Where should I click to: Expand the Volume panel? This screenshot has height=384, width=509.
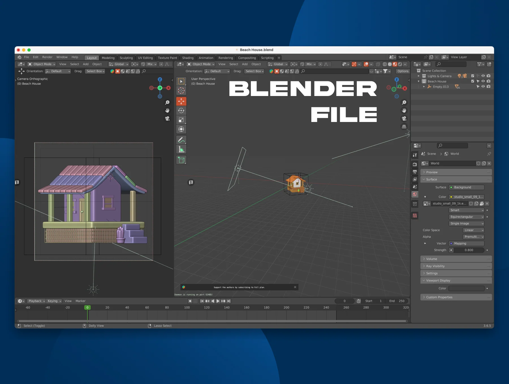(456, 259)
